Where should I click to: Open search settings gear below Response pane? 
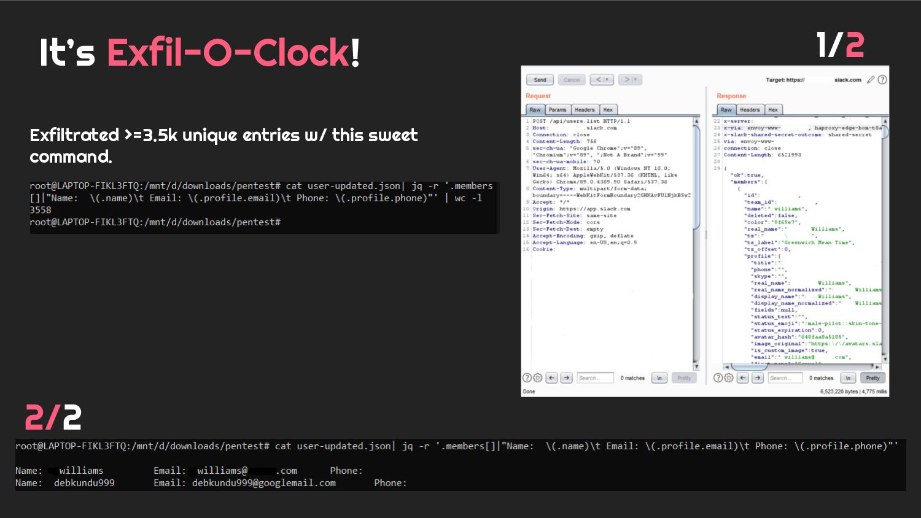[x=729, y=378]
